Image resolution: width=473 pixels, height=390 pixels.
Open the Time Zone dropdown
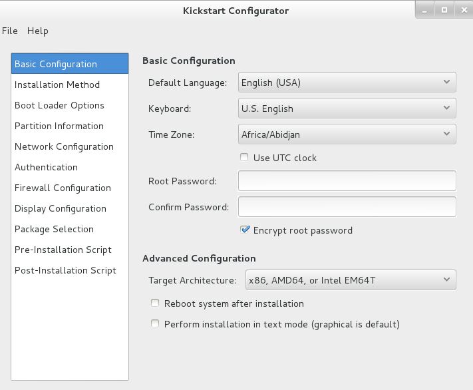(x=347, y=134)
